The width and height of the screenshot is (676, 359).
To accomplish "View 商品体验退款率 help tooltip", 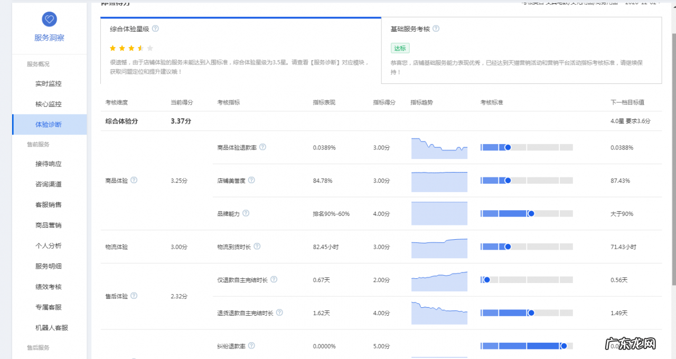I will point(263,147).
